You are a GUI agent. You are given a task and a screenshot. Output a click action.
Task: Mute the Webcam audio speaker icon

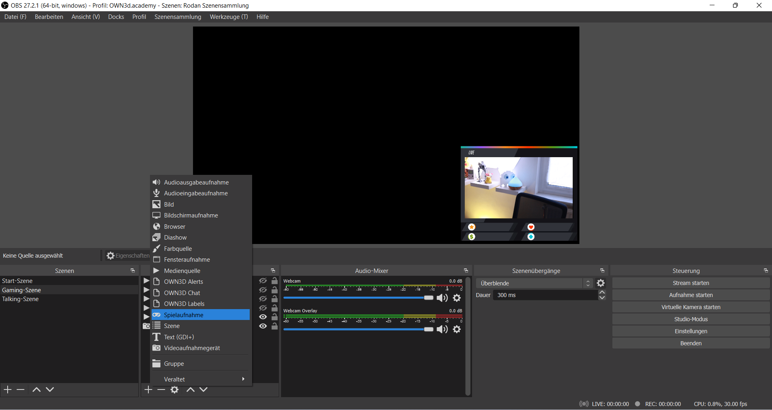(442, 298)
